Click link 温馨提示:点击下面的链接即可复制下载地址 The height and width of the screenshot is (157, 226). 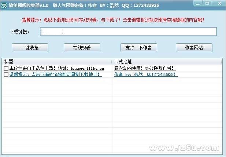[x=55, y=74]
